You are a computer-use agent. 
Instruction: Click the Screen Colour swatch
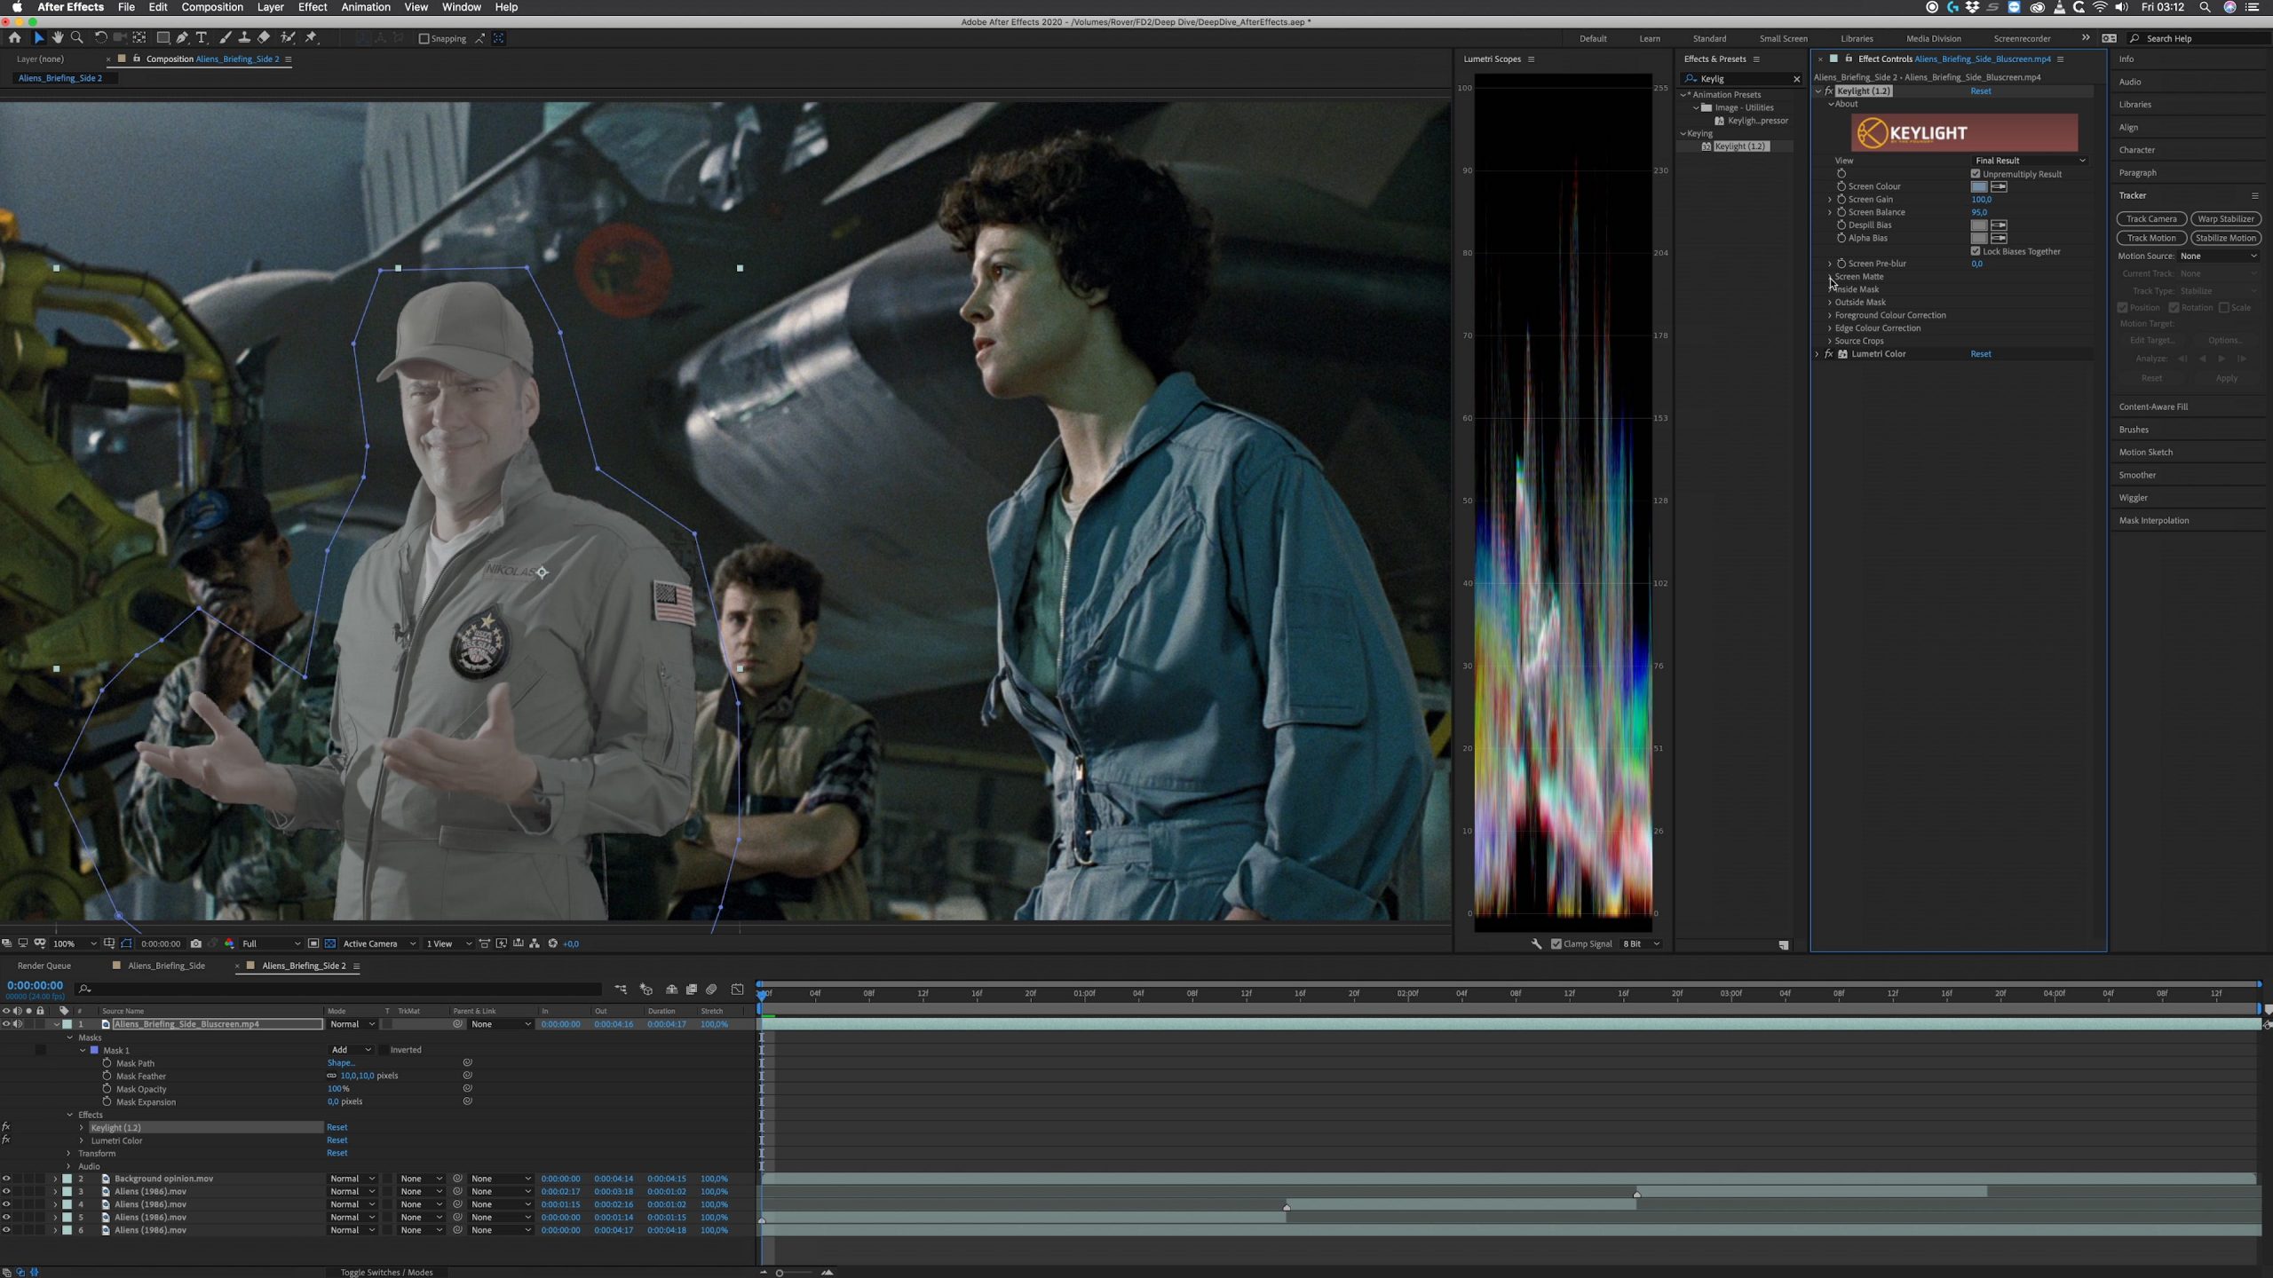pos(1978,186)
